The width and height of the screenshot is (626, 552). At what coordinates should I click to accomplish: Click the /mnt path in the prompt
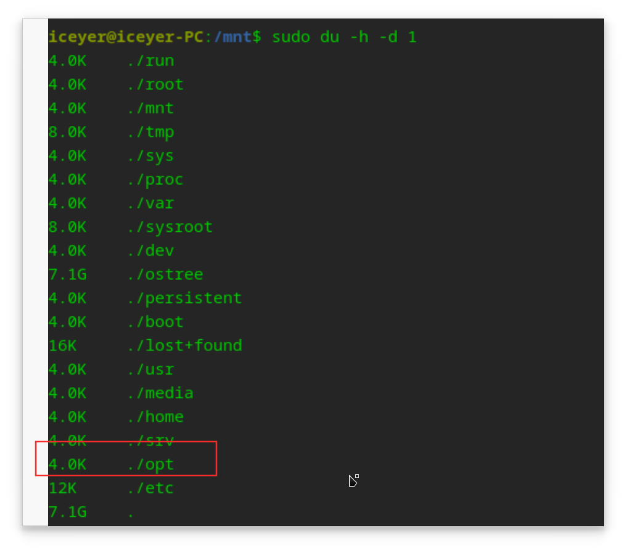(x=233, y=37)
